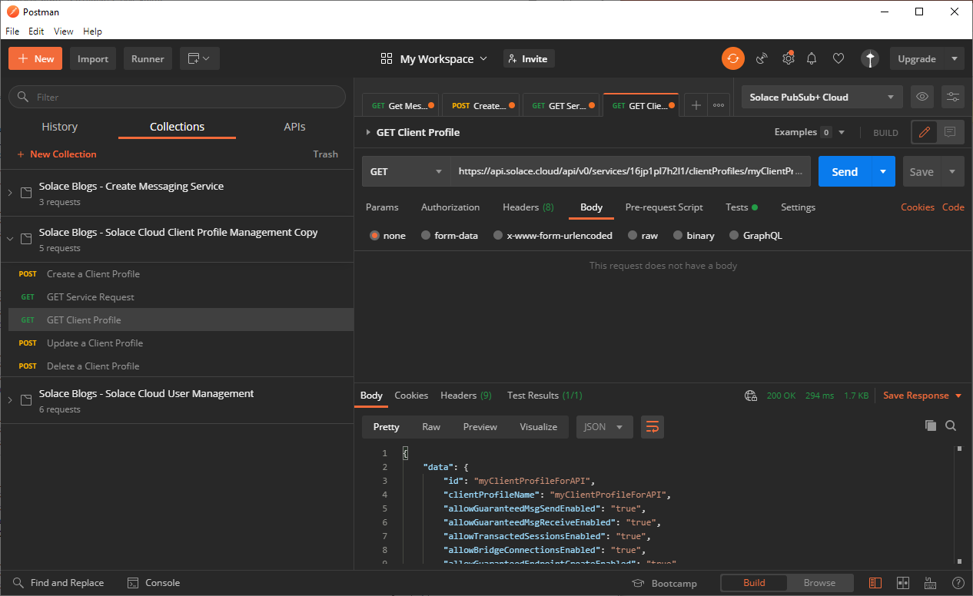Click the environment quick look eye icon

pyautogui.click(x=922, y=97)
